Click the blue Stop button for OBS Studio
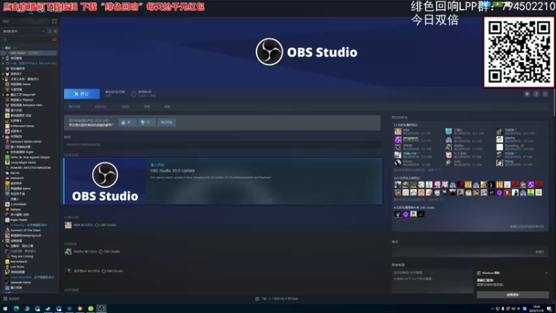This screenshot has width=556, height=313. pyautogui.click(x=81, y=94)
